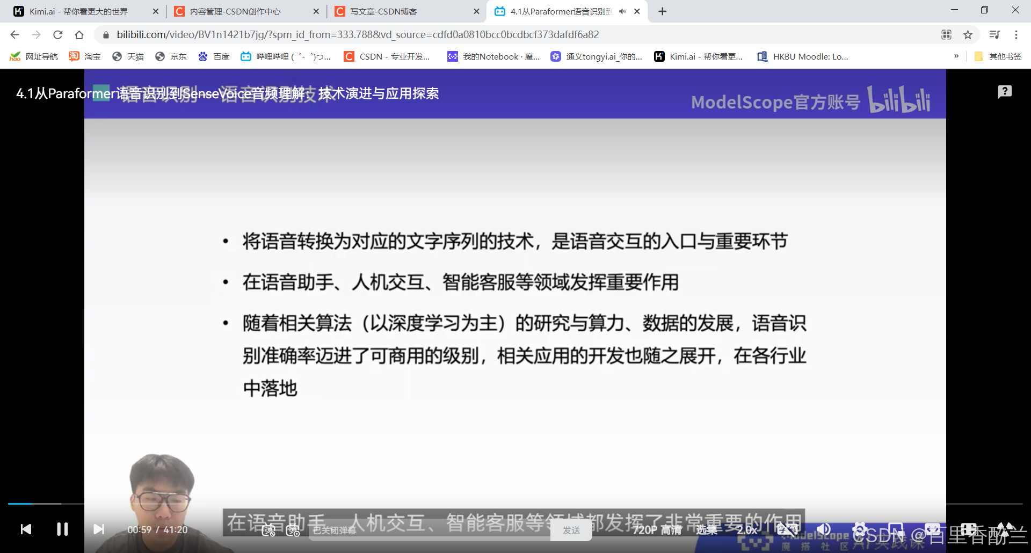Open the Chrome three-dot menu
The image size is (1031, 553).
(x=1016, y=34)
